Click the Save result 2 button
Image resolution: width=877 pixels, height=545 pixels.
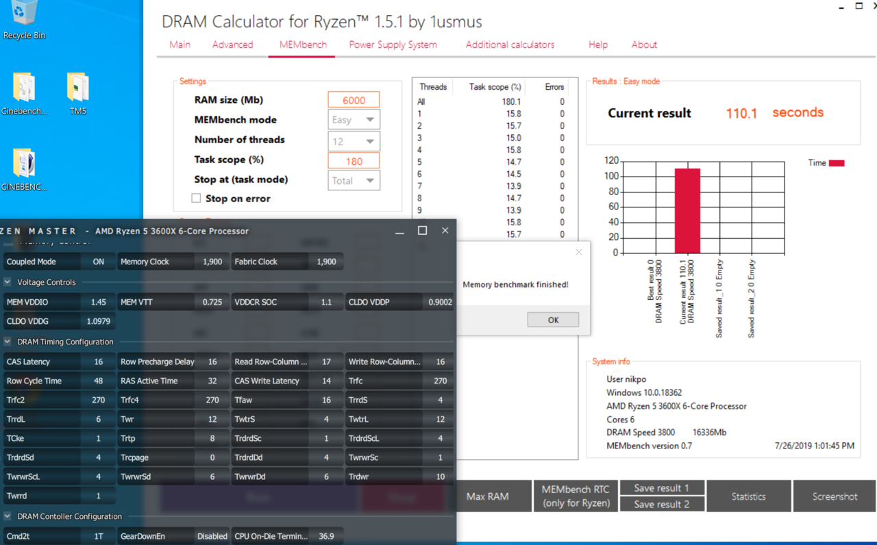click(661, 505)
